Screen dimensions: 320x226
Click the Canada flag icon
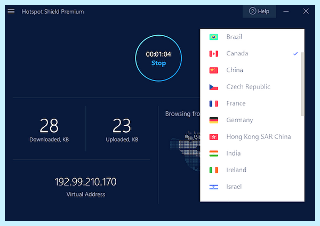point(214,54)
